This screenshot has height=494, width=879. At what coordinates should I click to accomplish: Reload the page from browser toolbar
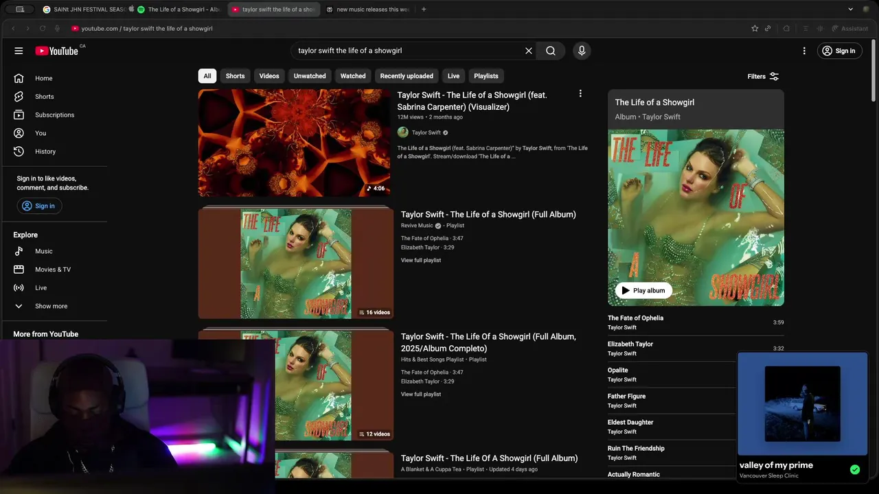click(x=43, y=28)
